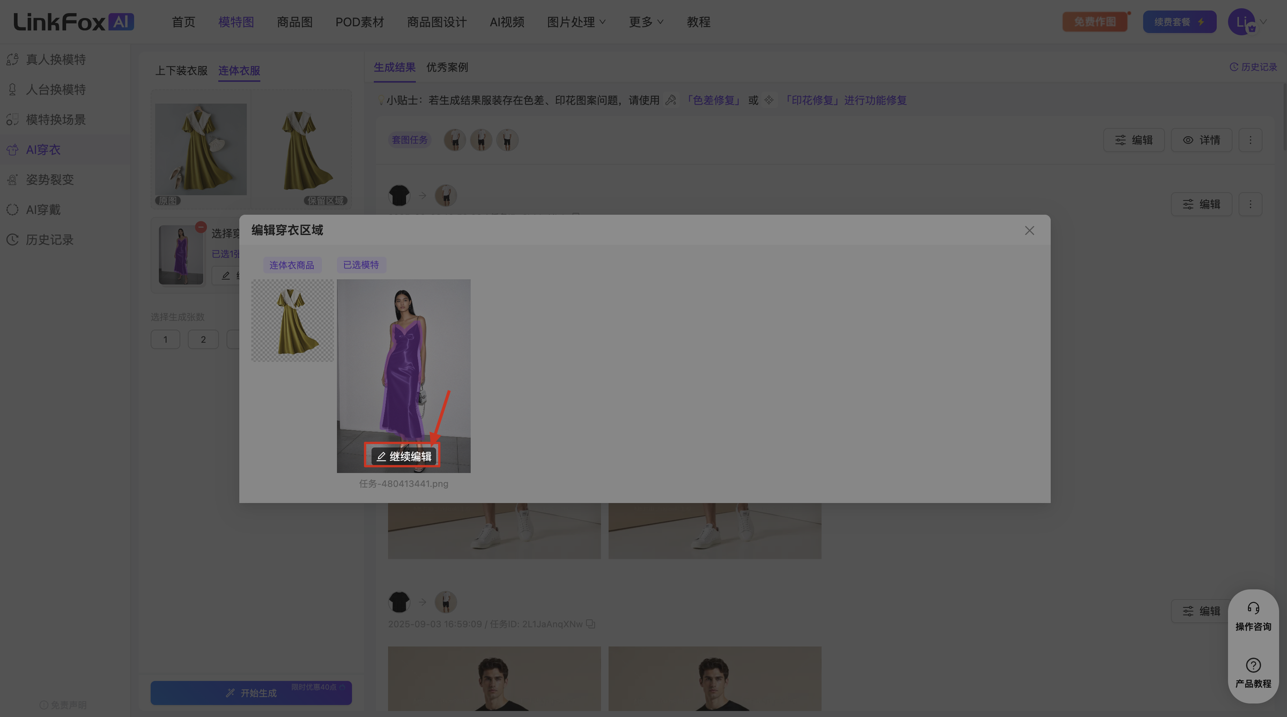Click the model circle thumbnail in the bottom task row
Viewport: 1287px width, 717px height.
(x=446, y=602)
